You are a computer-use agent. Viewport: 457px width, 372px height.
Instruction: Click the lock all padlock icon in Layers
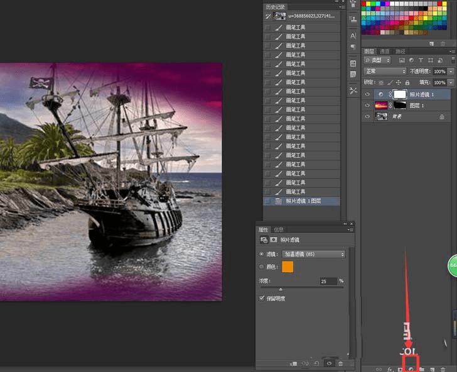click(x=408, y=82)
